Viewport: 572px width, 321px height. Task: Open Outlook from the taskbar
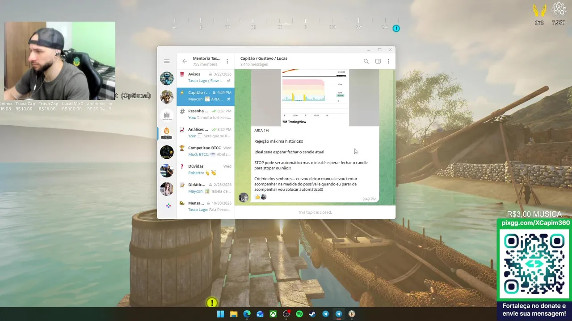(x=260, y=314)
